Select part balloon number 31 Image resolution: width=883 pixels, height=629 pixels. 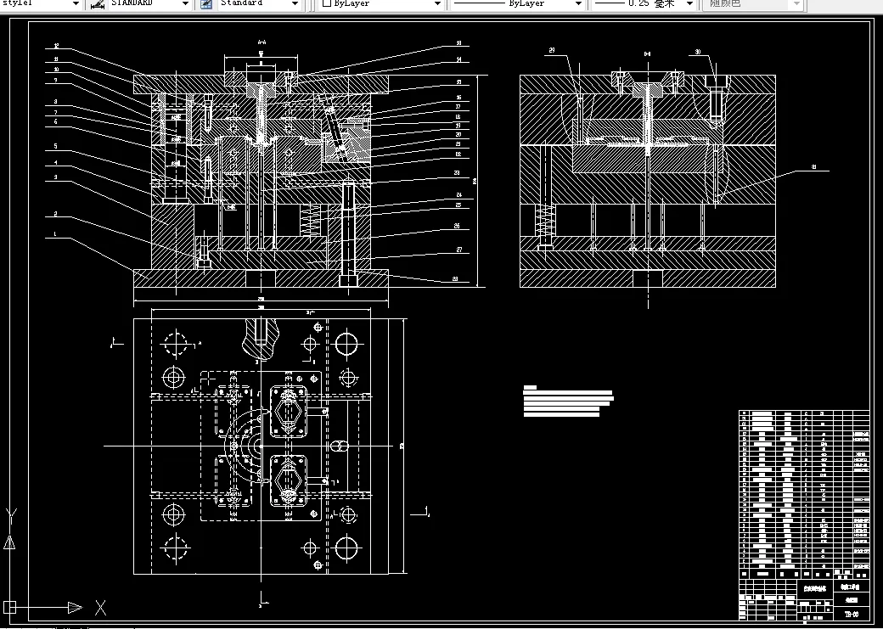(813, 166)
